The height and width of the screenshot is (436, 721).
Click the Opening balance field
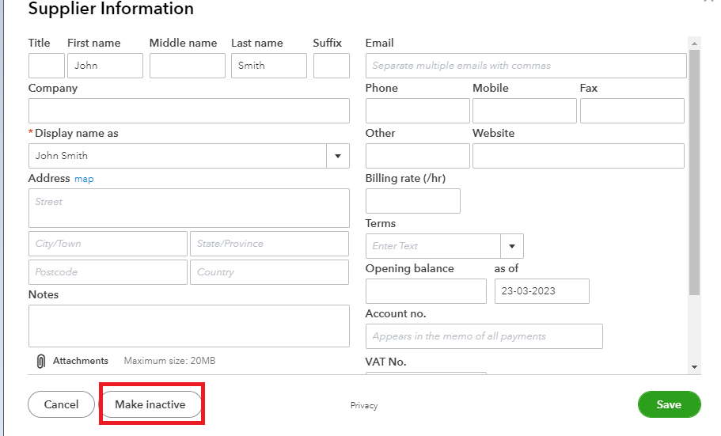pos(426,291)
